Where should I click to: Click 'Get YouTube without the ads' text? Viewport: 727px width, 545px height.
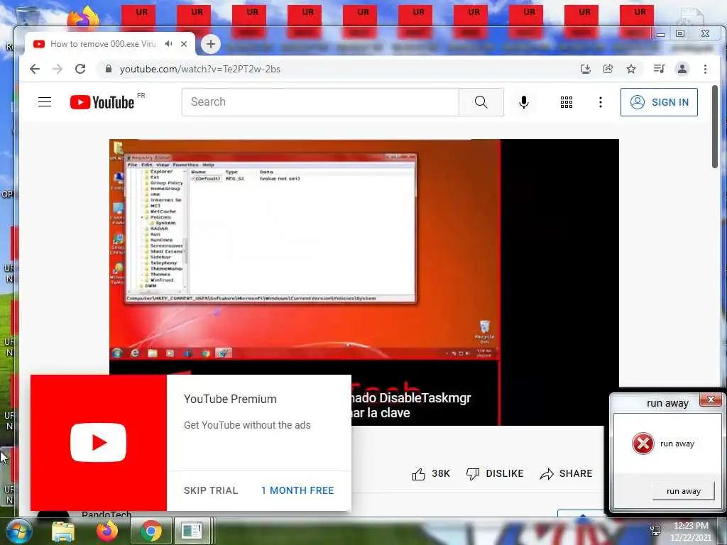(x=247, y=425)
